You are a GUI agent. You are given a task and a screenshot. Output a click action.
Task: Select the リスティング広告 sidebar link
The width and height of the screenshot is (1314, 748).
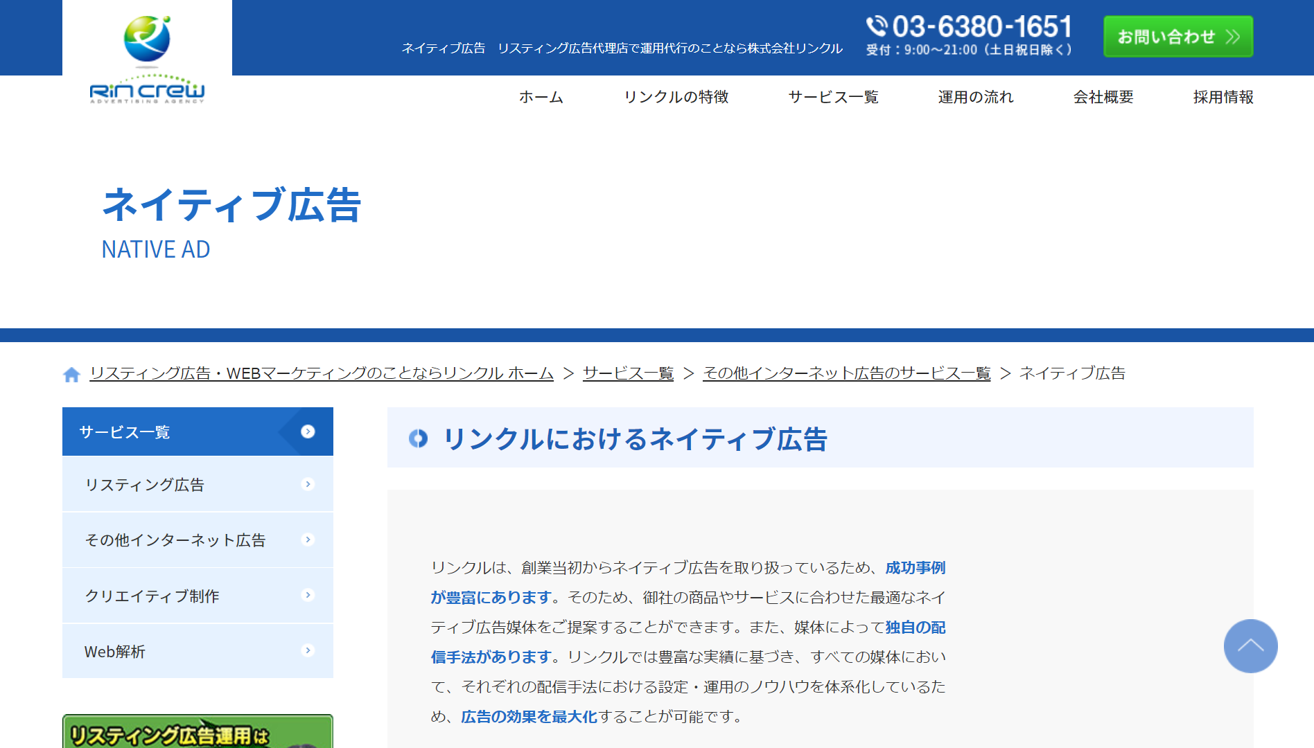click(x=198, y=484)
